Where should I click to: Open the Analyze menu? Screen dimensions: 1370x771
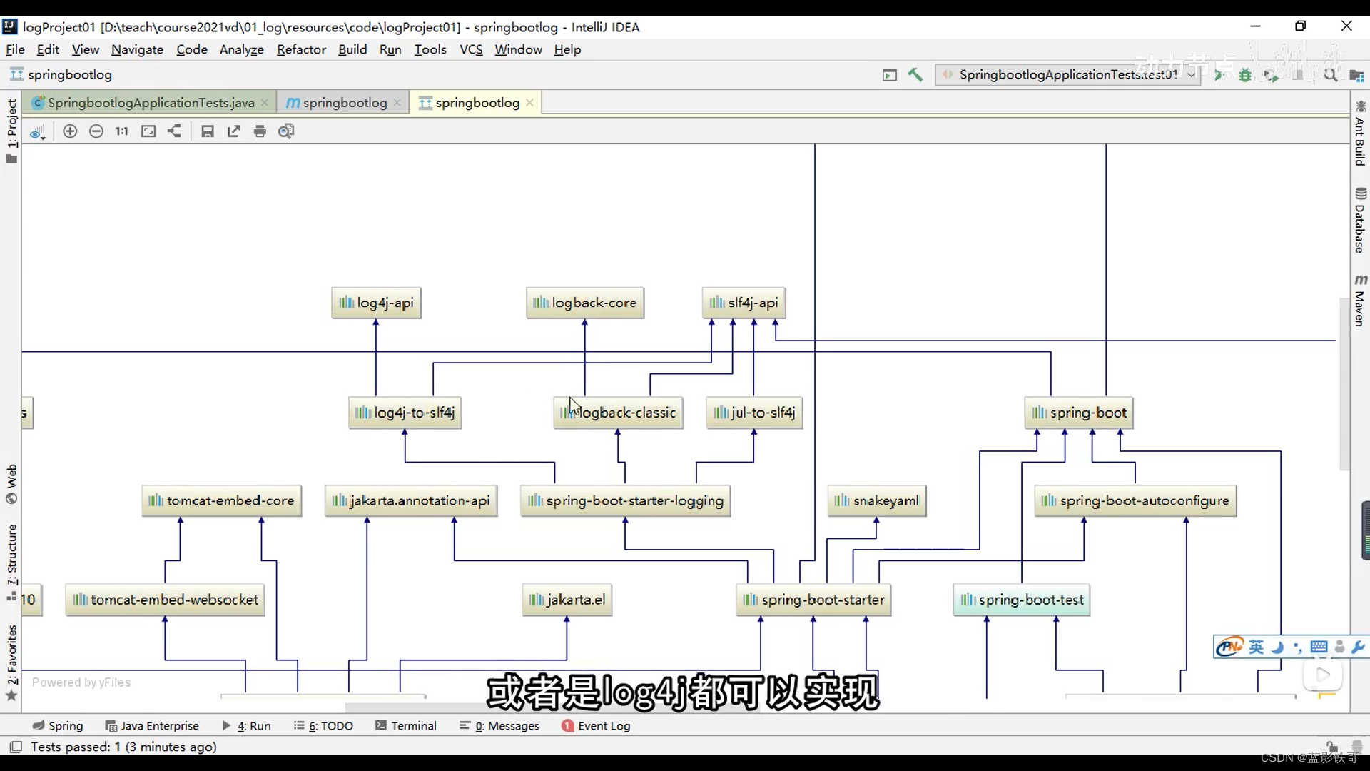[x=242, y=49]
